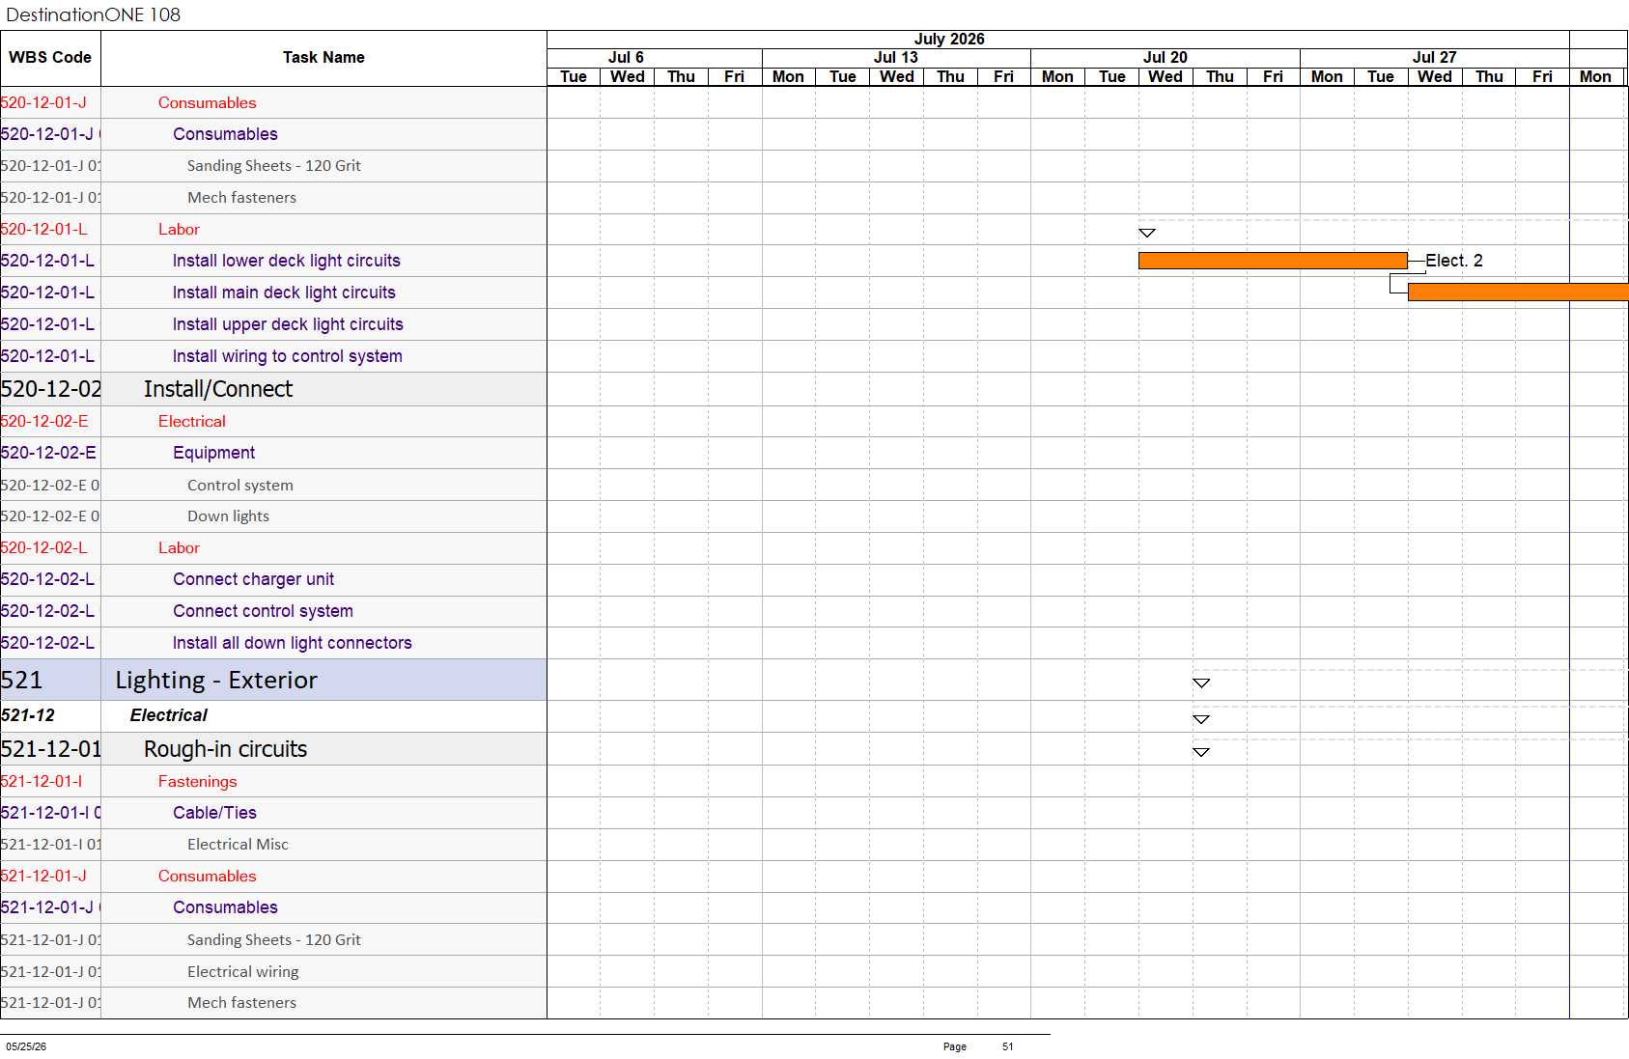Select the Control system row
Image resolution: width=1629 pixels, height=1059 pixels.
click(x=273, y=485)
